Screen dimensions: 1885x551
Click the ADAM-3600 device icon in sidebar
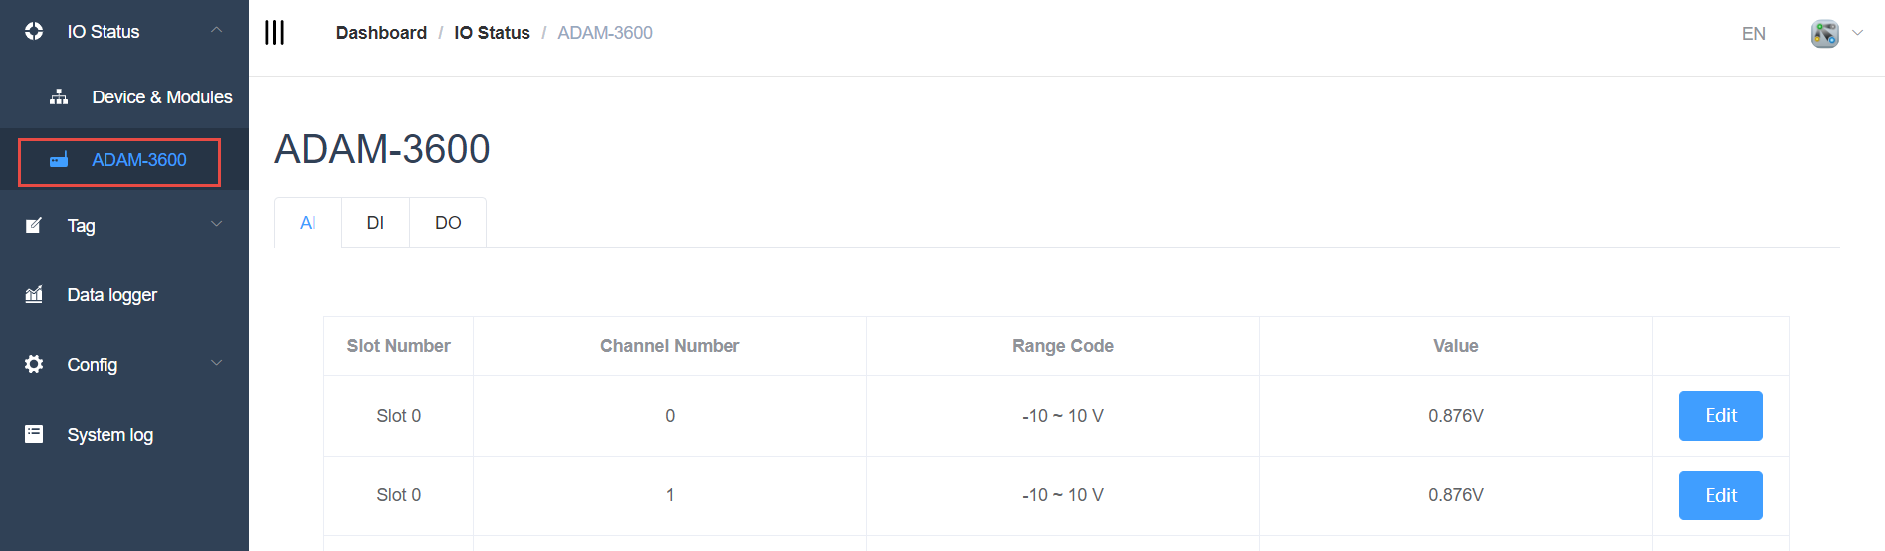click(x=59, y=160)
